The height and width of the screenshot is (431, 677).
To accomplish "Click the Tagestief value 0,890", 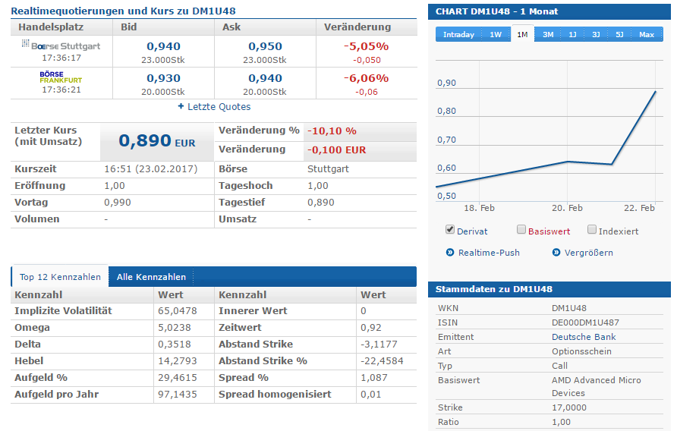I will click(x=321, y=203).
